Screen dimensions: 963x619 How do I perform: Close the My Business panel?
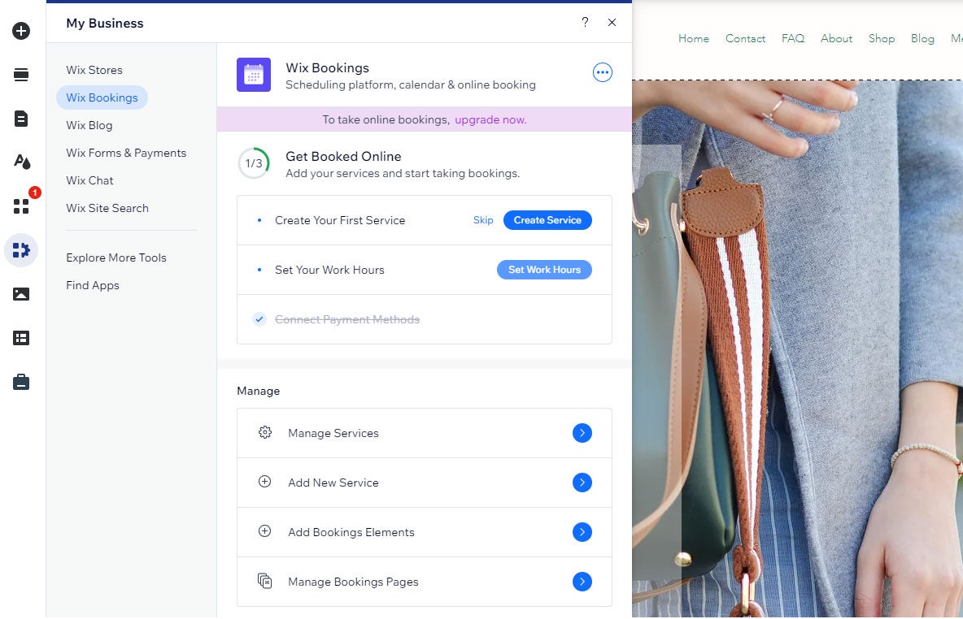[612, 23]
